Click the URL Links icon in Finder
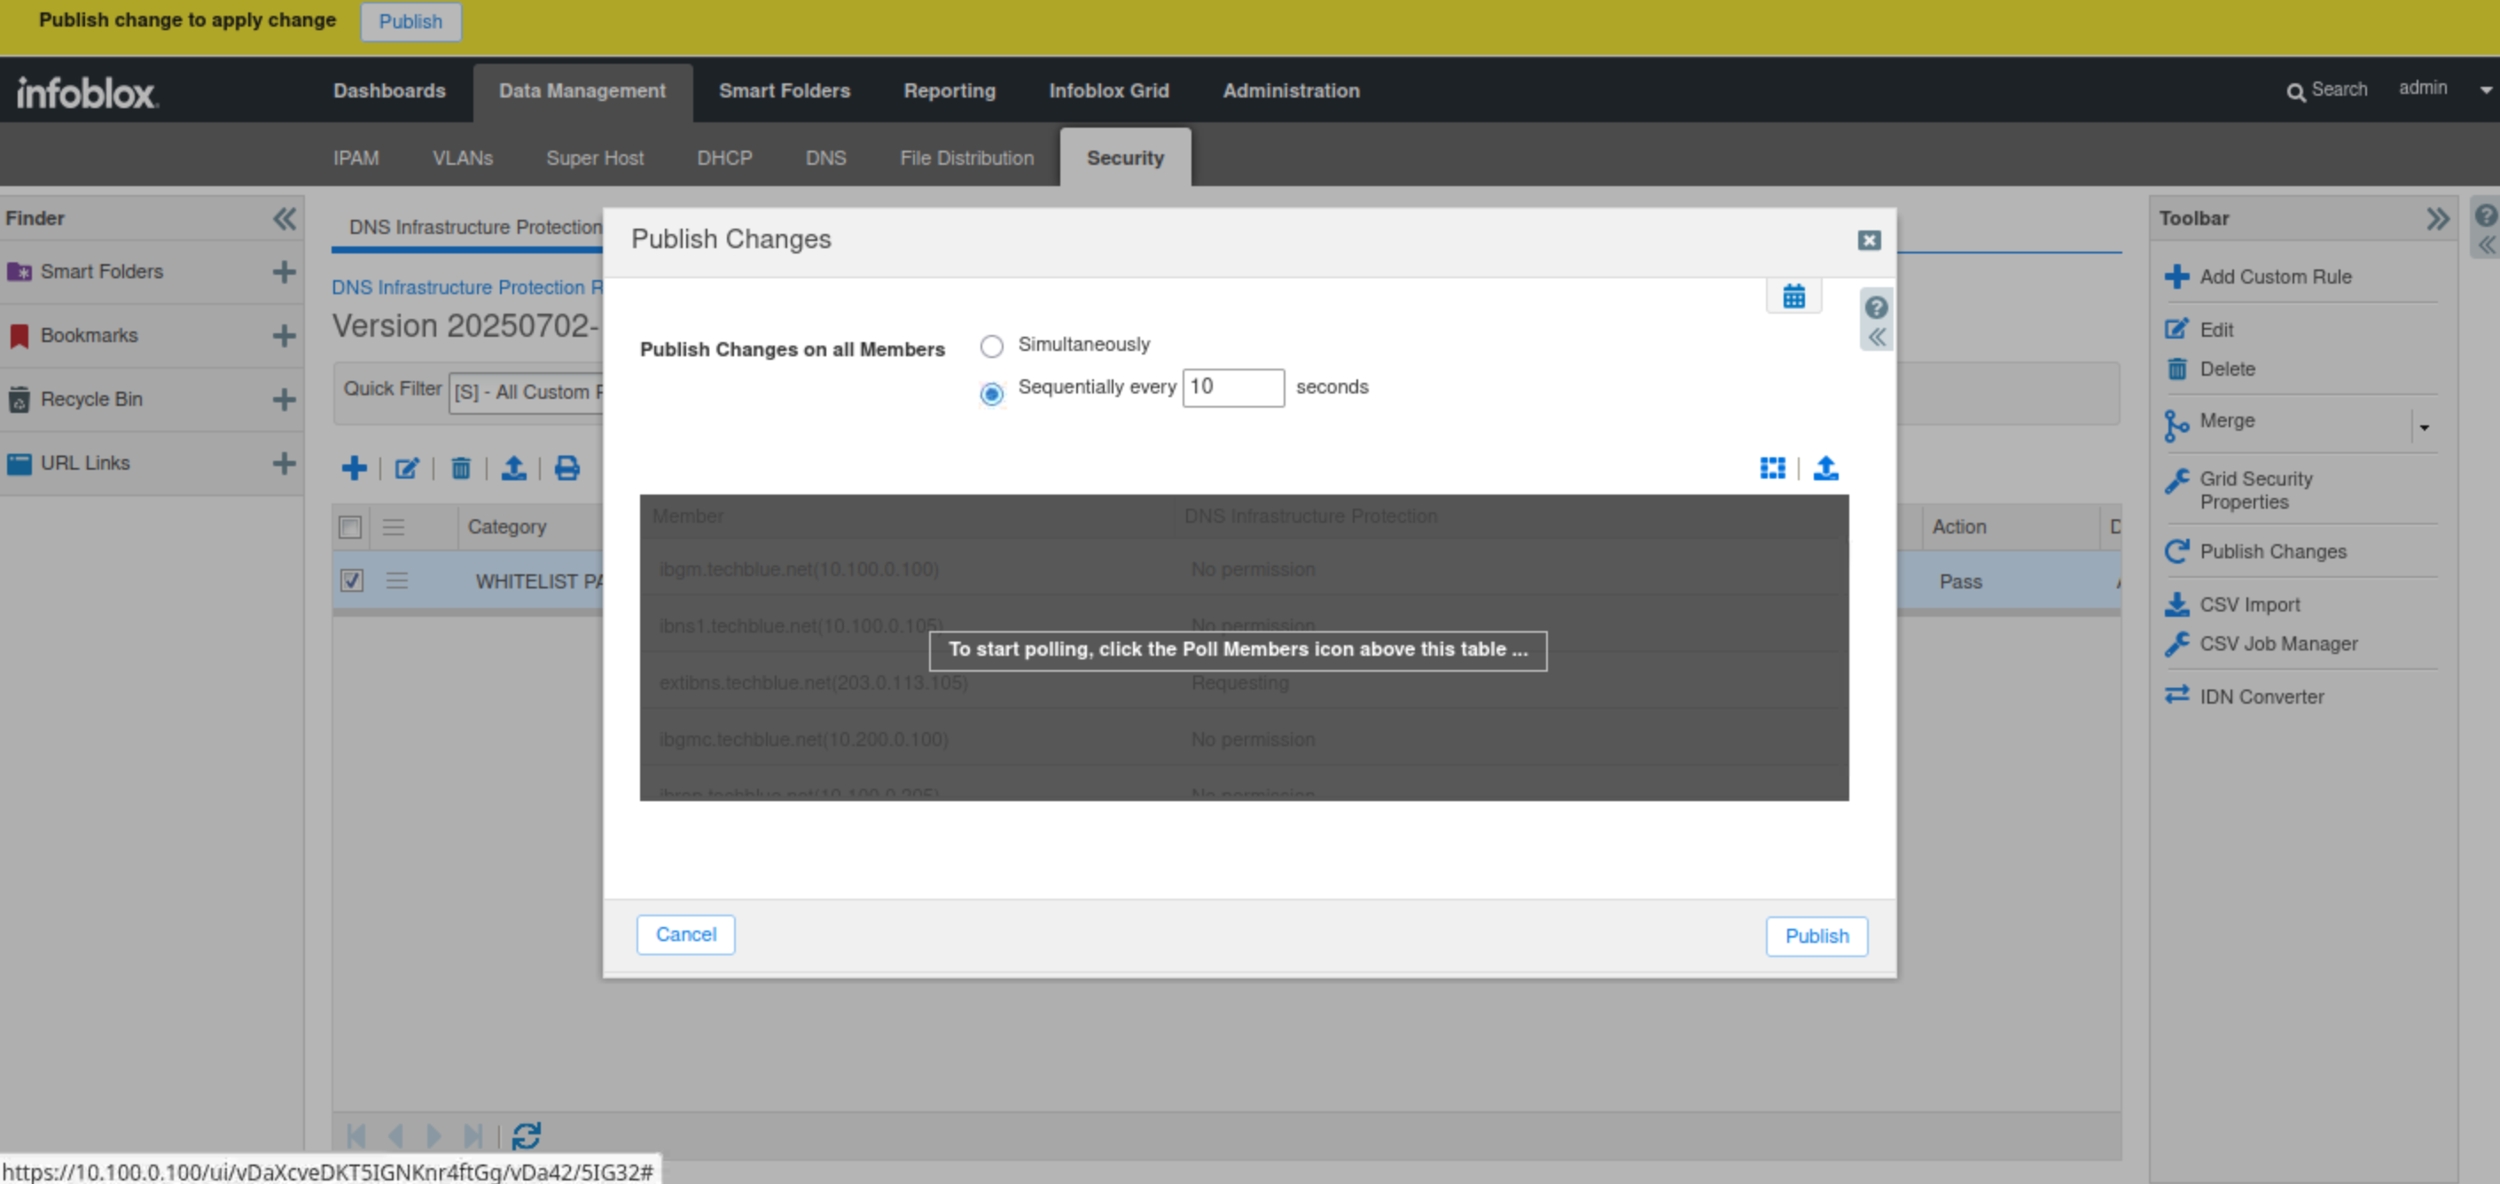 19,463
